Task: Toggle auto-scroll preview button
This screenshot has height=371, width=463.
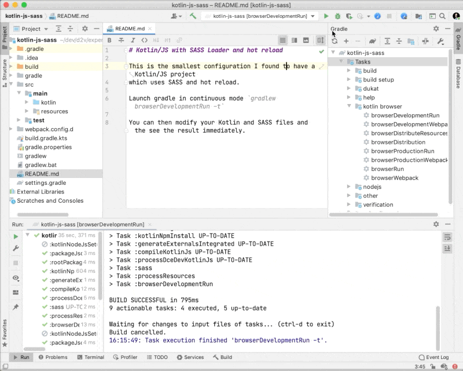Action: (x=321, y=40)
